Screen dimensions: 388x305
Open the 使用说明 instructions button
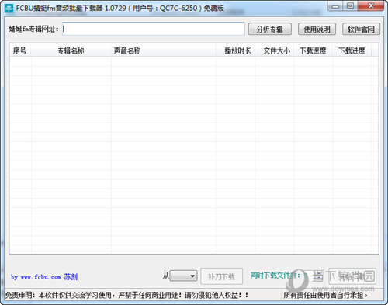pos(317,29)
